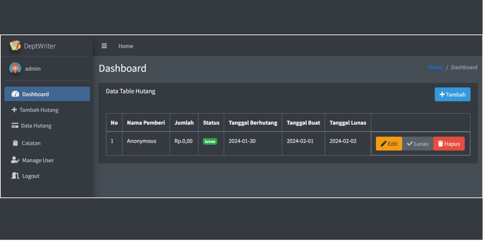Click the green lunas status badge

point(210,142)
